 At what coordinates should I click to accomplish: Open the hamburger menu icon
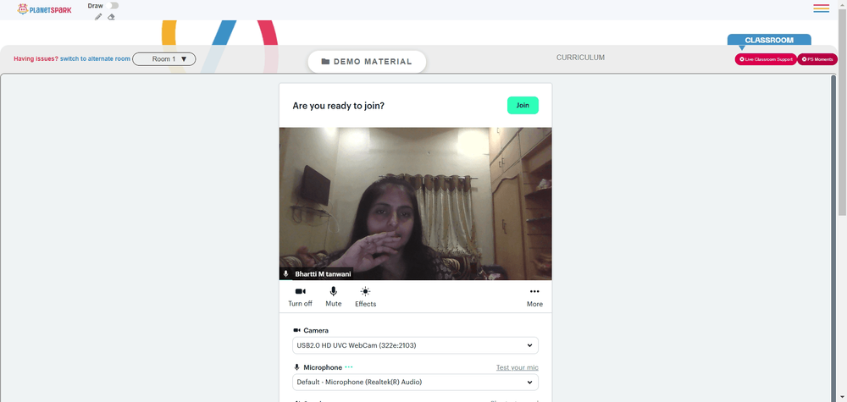821,8
